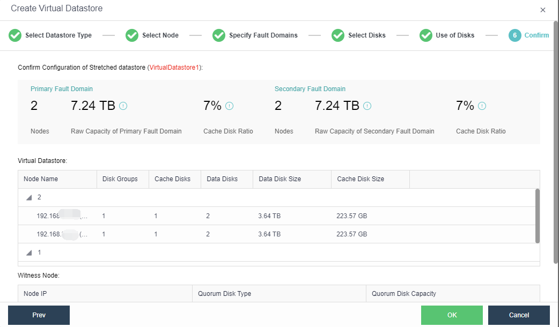This screenshot has height=327, width=559.
Task: Click info icon beside primary raw capacity
Action: (x=123, y=106)
